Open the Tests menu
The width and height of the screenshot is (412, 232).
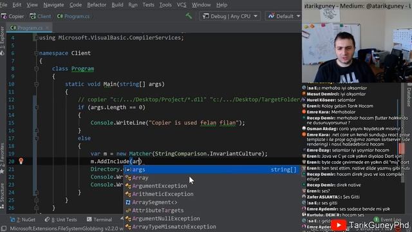click(148, 5)
